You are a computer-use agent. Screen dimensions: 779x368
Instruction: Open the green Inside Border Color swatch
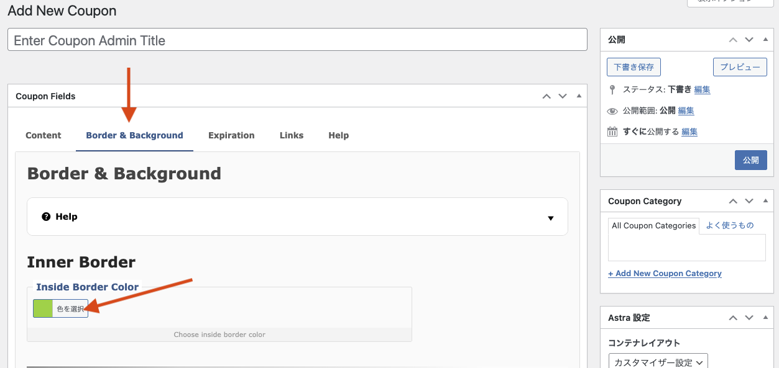point(43,308)
